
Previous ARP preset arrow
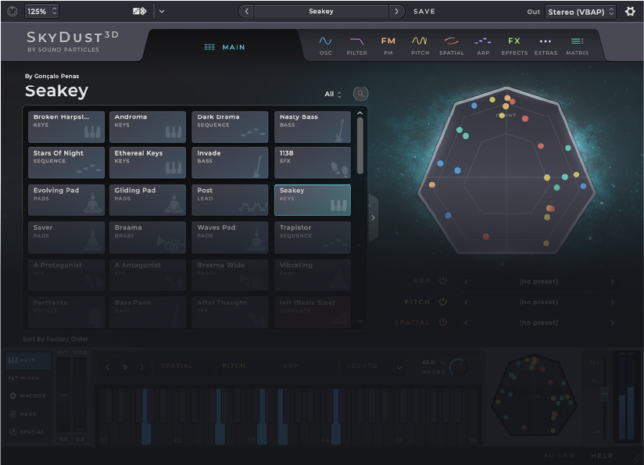coord(466,281)
